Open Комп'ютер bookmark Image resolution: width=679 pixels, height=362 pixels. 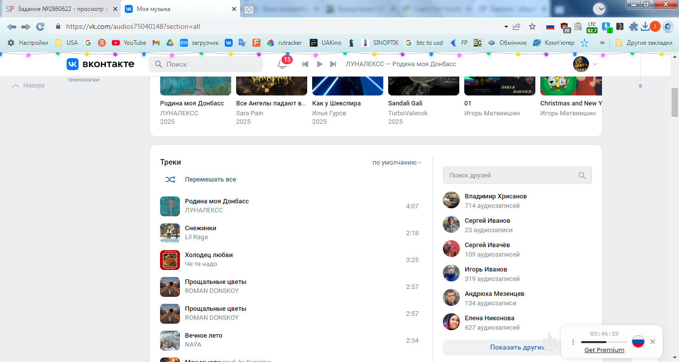coord(554,43)
